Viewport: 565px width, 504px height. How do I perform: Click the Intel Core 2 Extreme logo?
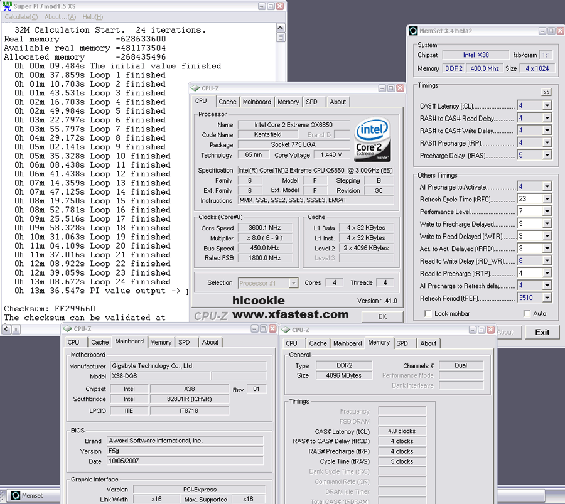click(372, 139)
